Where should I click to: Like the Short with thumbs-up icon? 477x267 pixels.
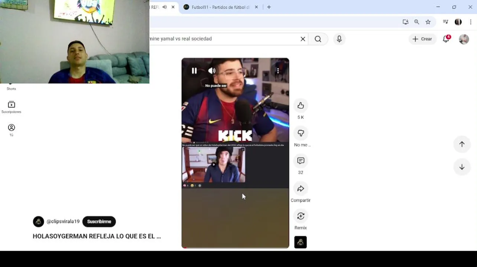(x=301, y=106)
